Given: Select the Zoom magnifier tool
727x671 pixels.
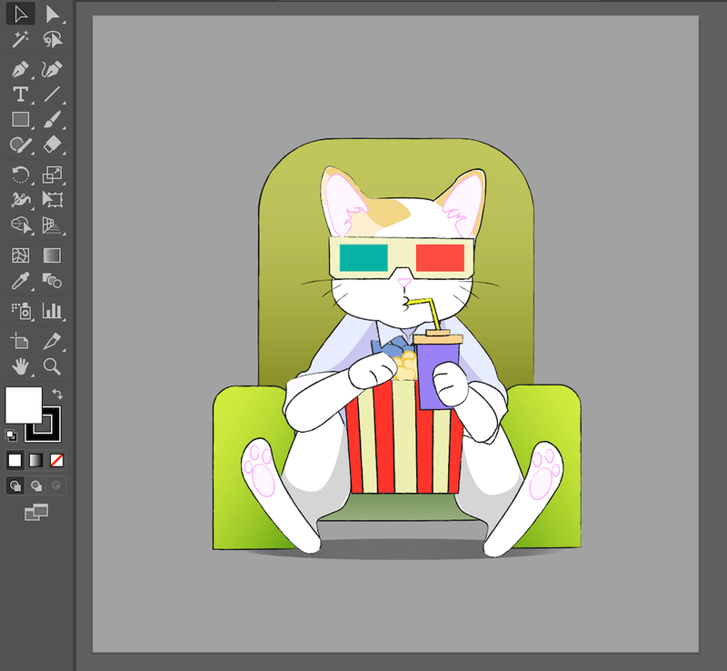Looking at the screenshot, I should point(53,366).
